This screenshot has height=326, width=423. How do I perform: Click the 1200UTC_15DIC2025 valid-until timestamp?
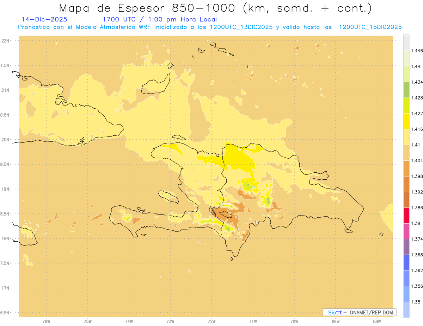coord(370,27)
